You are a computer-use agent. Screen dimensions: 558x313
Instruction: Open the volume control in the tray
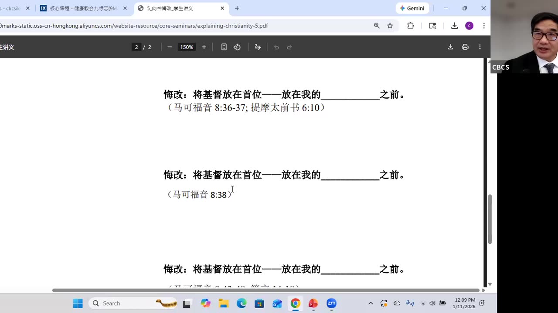coord(432,303)
